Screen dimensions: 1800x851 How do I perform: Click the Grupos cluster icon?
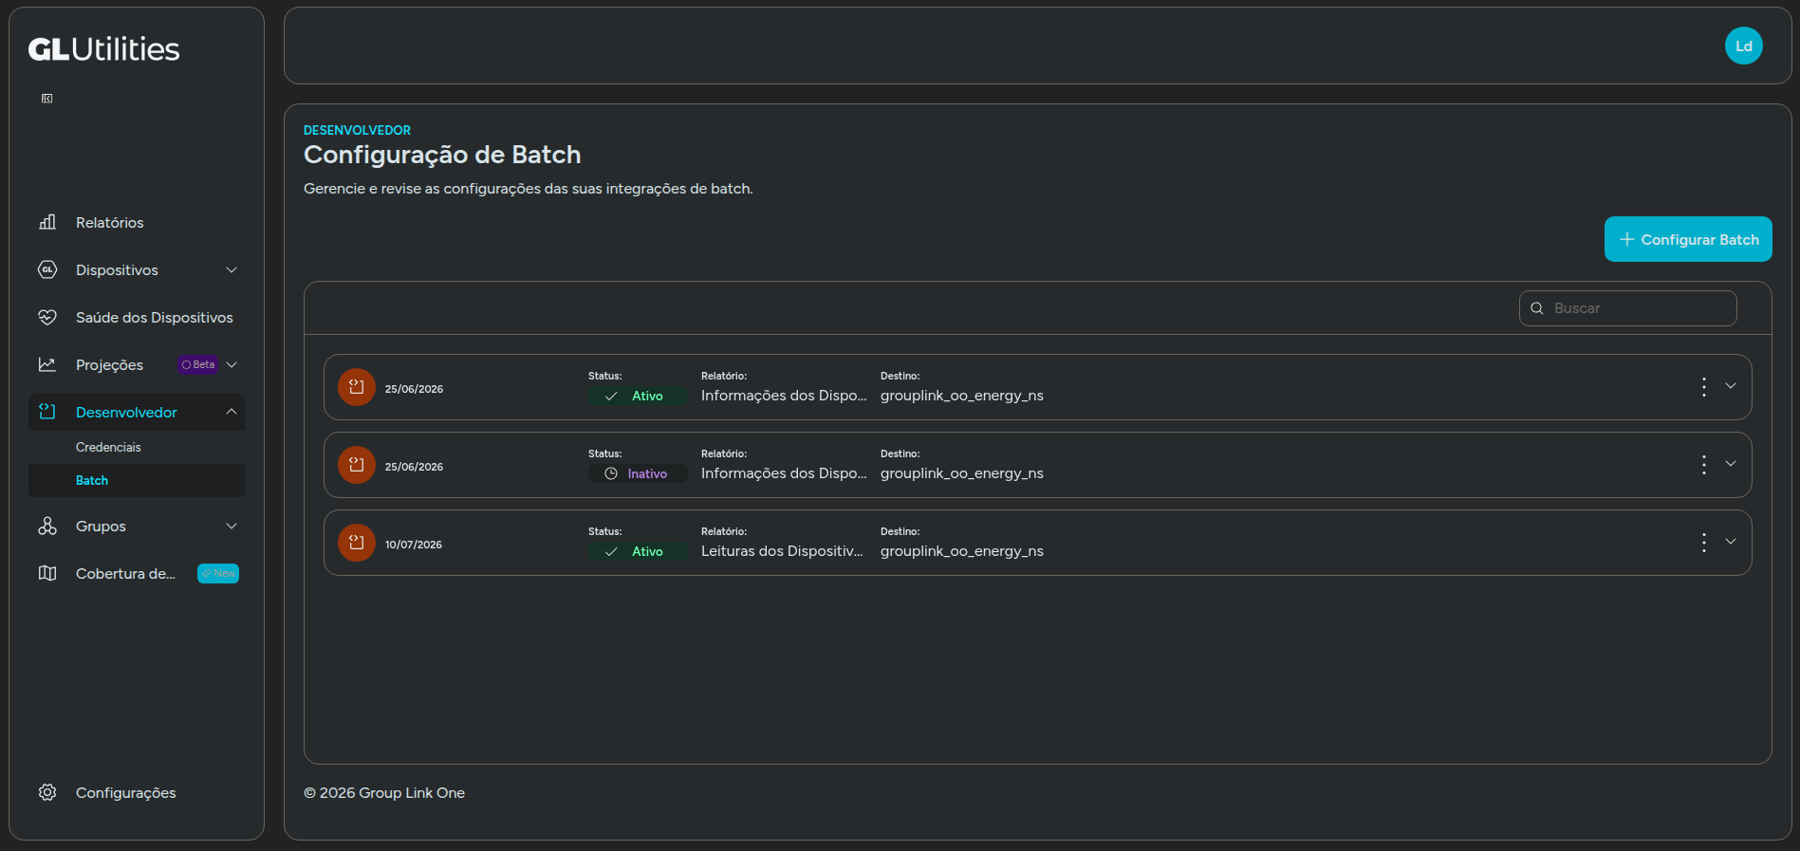click(x=47, y=526)
